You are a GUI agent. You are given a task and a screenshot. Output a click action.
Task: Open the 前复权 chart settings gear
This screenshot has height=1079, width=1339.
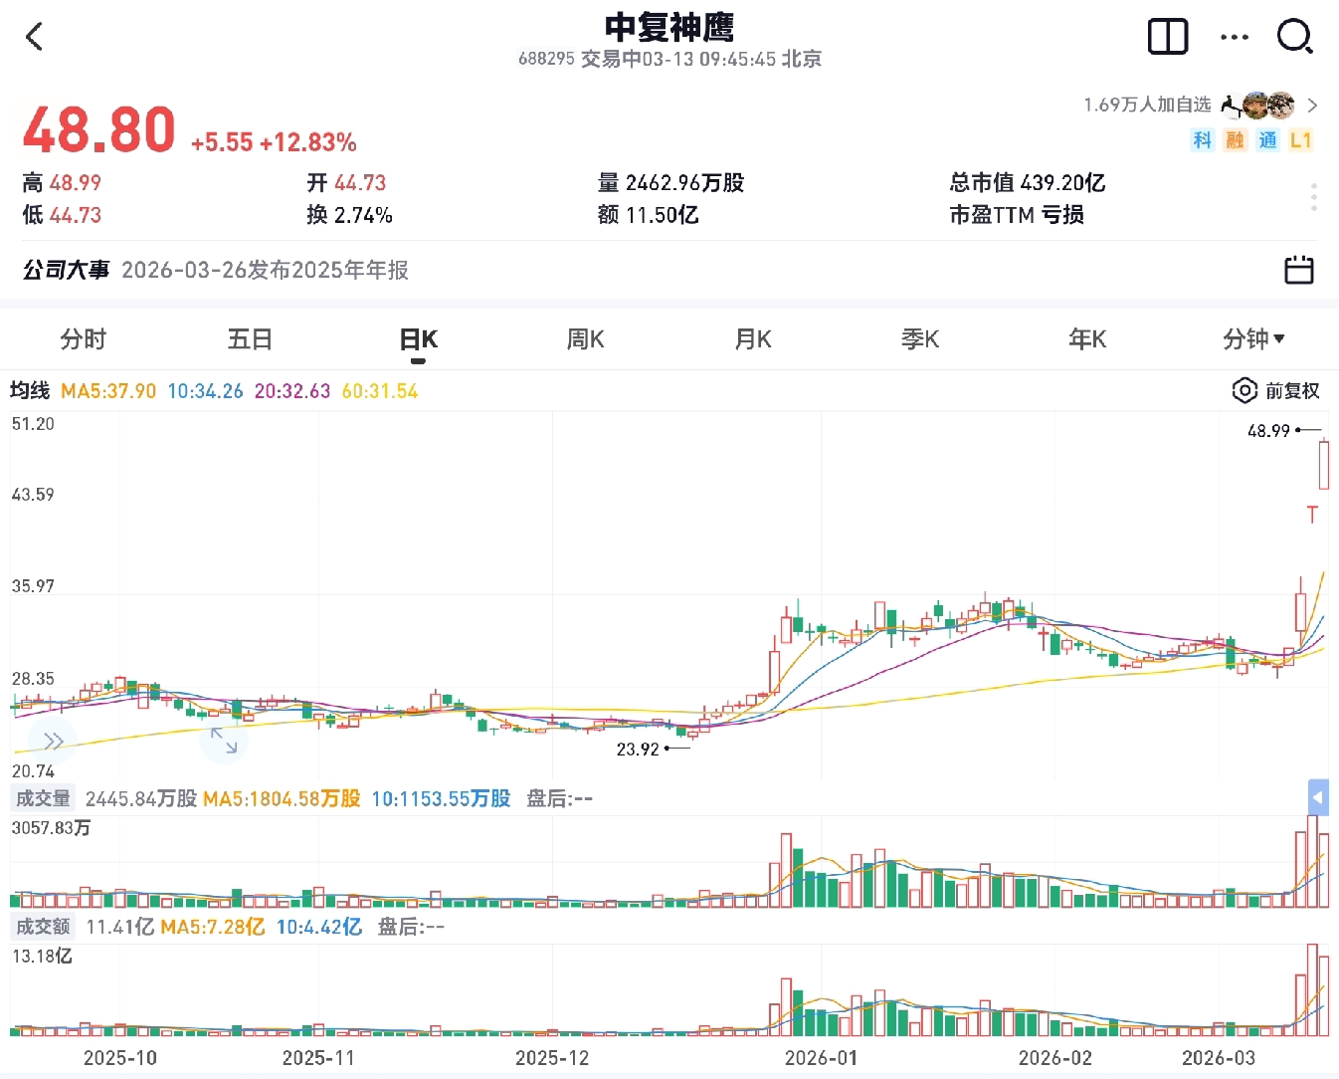[1243, 390]
